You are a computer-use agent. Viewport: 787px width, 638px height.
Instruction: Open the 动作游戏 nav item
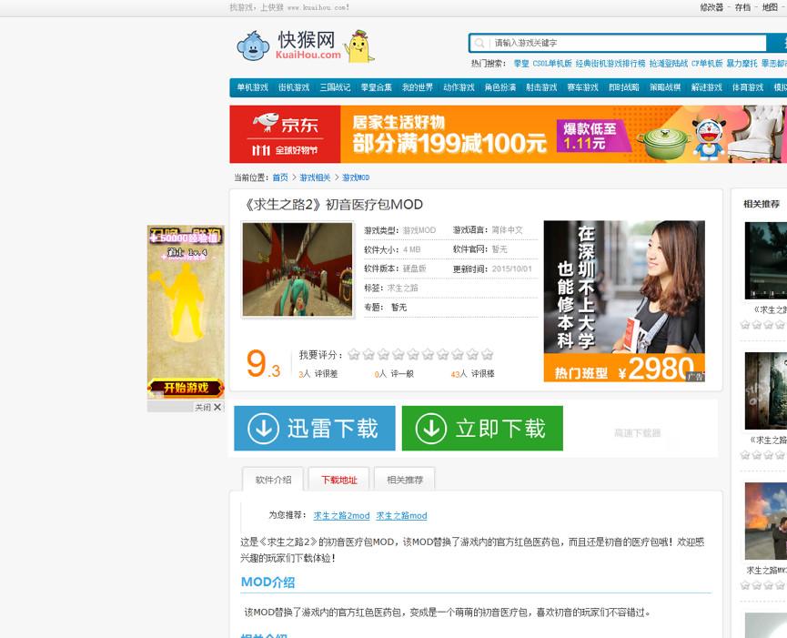click(x=459, y=87)
